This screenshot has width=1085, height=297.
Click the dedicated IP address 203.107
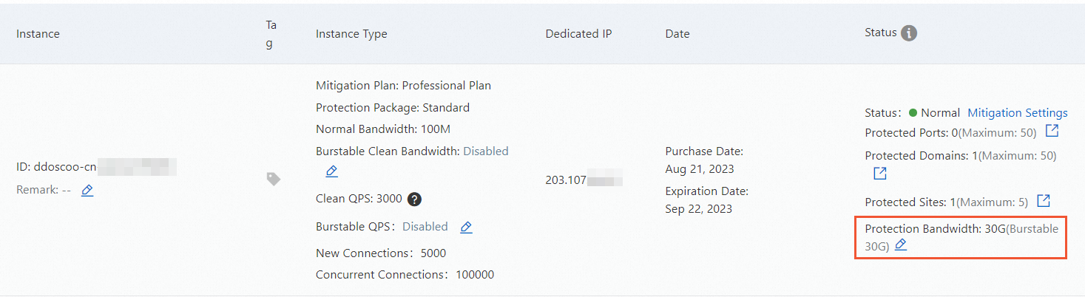click(x=566, y=180)
